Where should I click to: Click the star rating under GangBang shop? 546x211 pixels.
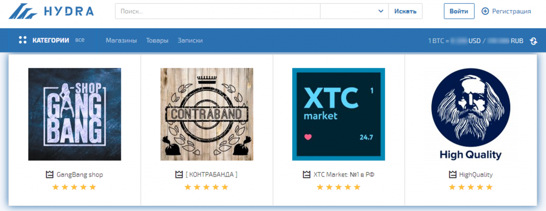(x=74, y=188)
